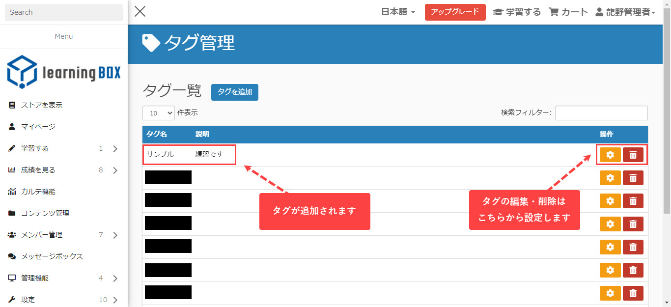This screenshot has width=671, height=307.
Task: Click the trash icon in the last visible row
Action: click(633, 293)
